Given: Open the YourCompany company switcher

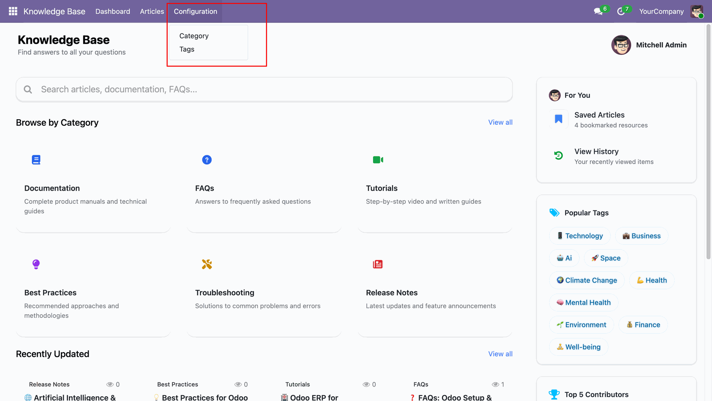Looking at the screenshot, I should click(x=661, y=11).
